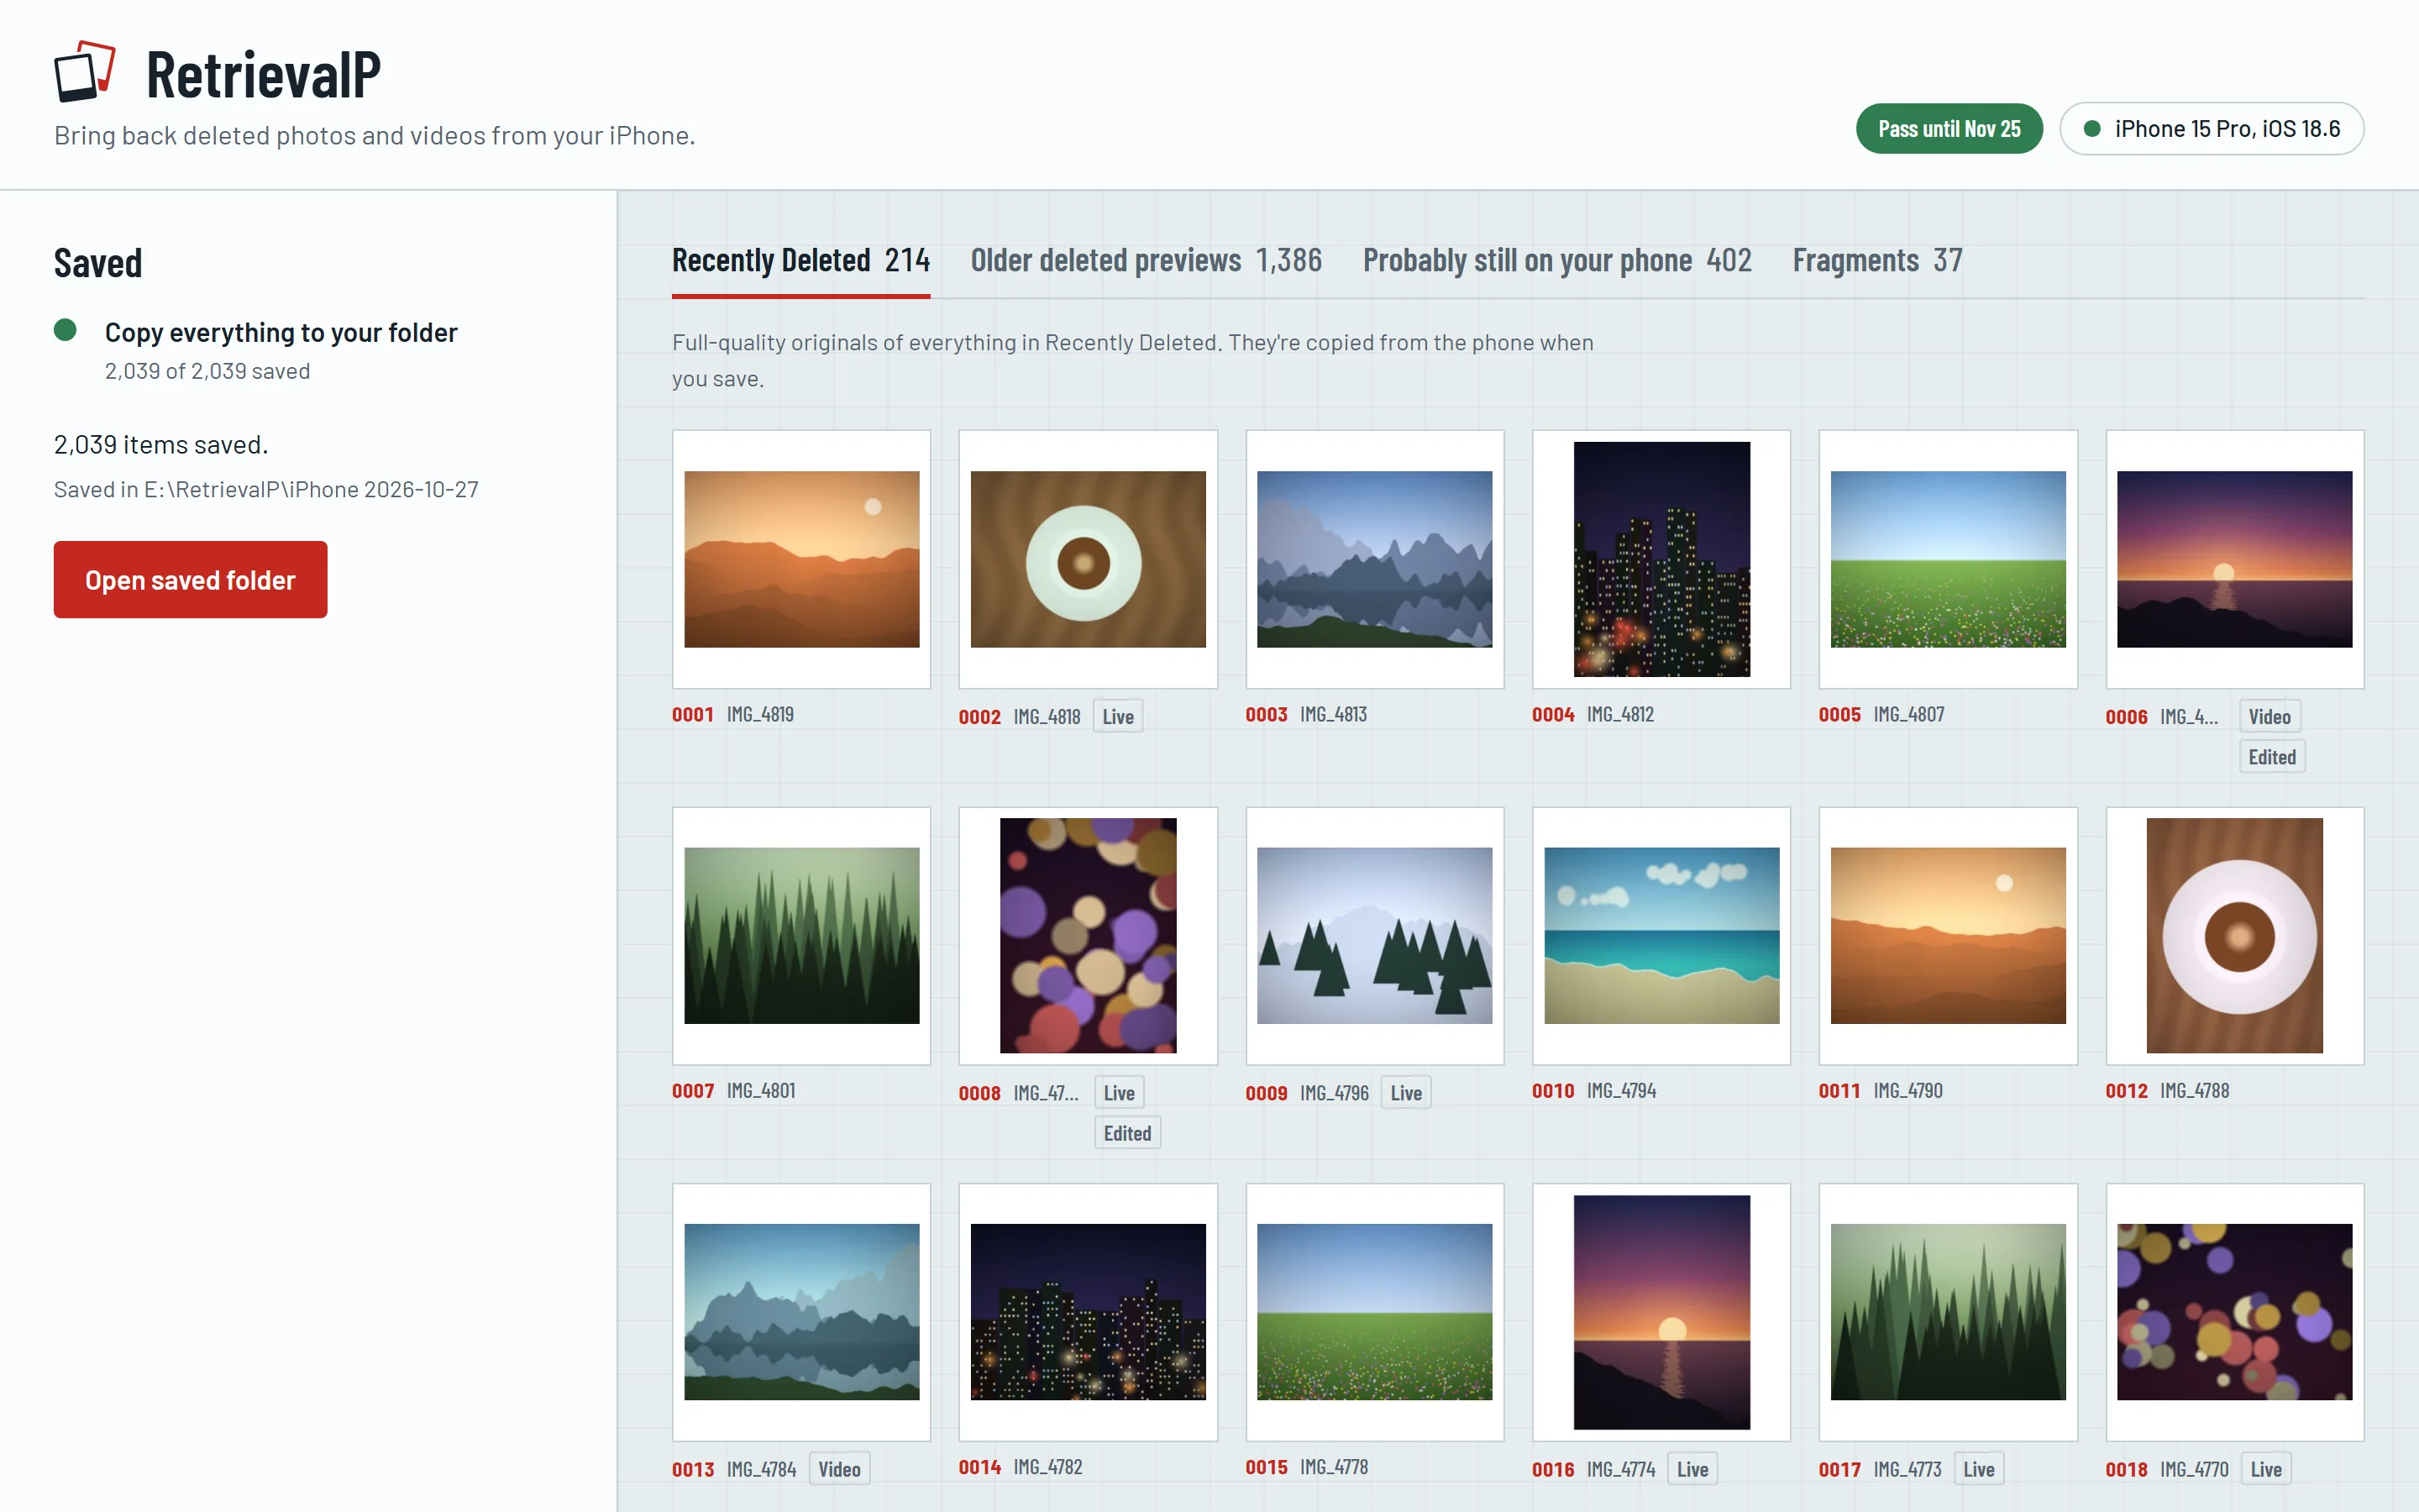Select the night city thumbnail IMG_4812
The height and width of the screenshot is (1512, 2419).
coord(1661,559)
